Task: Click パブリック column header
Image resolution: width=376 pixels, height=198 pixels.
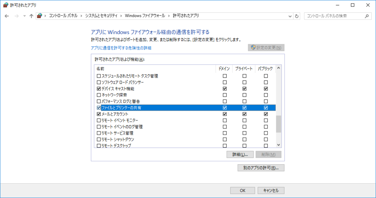Action: (x=265, y=69)
